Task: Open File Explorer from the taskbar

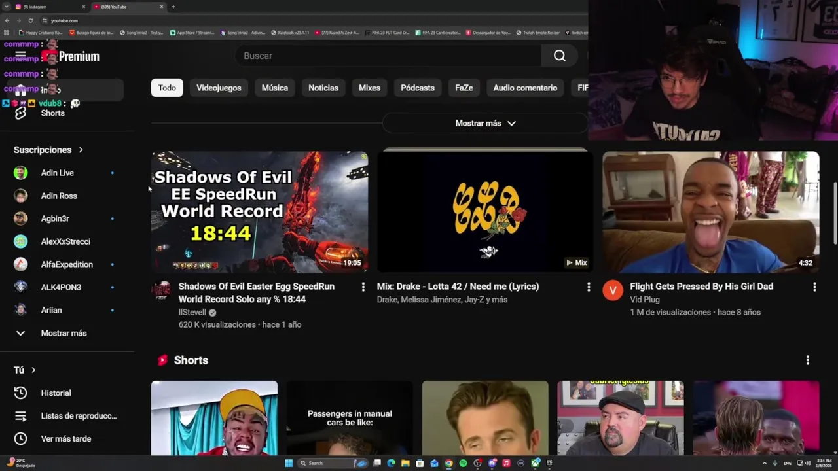Action: (405, 463)
